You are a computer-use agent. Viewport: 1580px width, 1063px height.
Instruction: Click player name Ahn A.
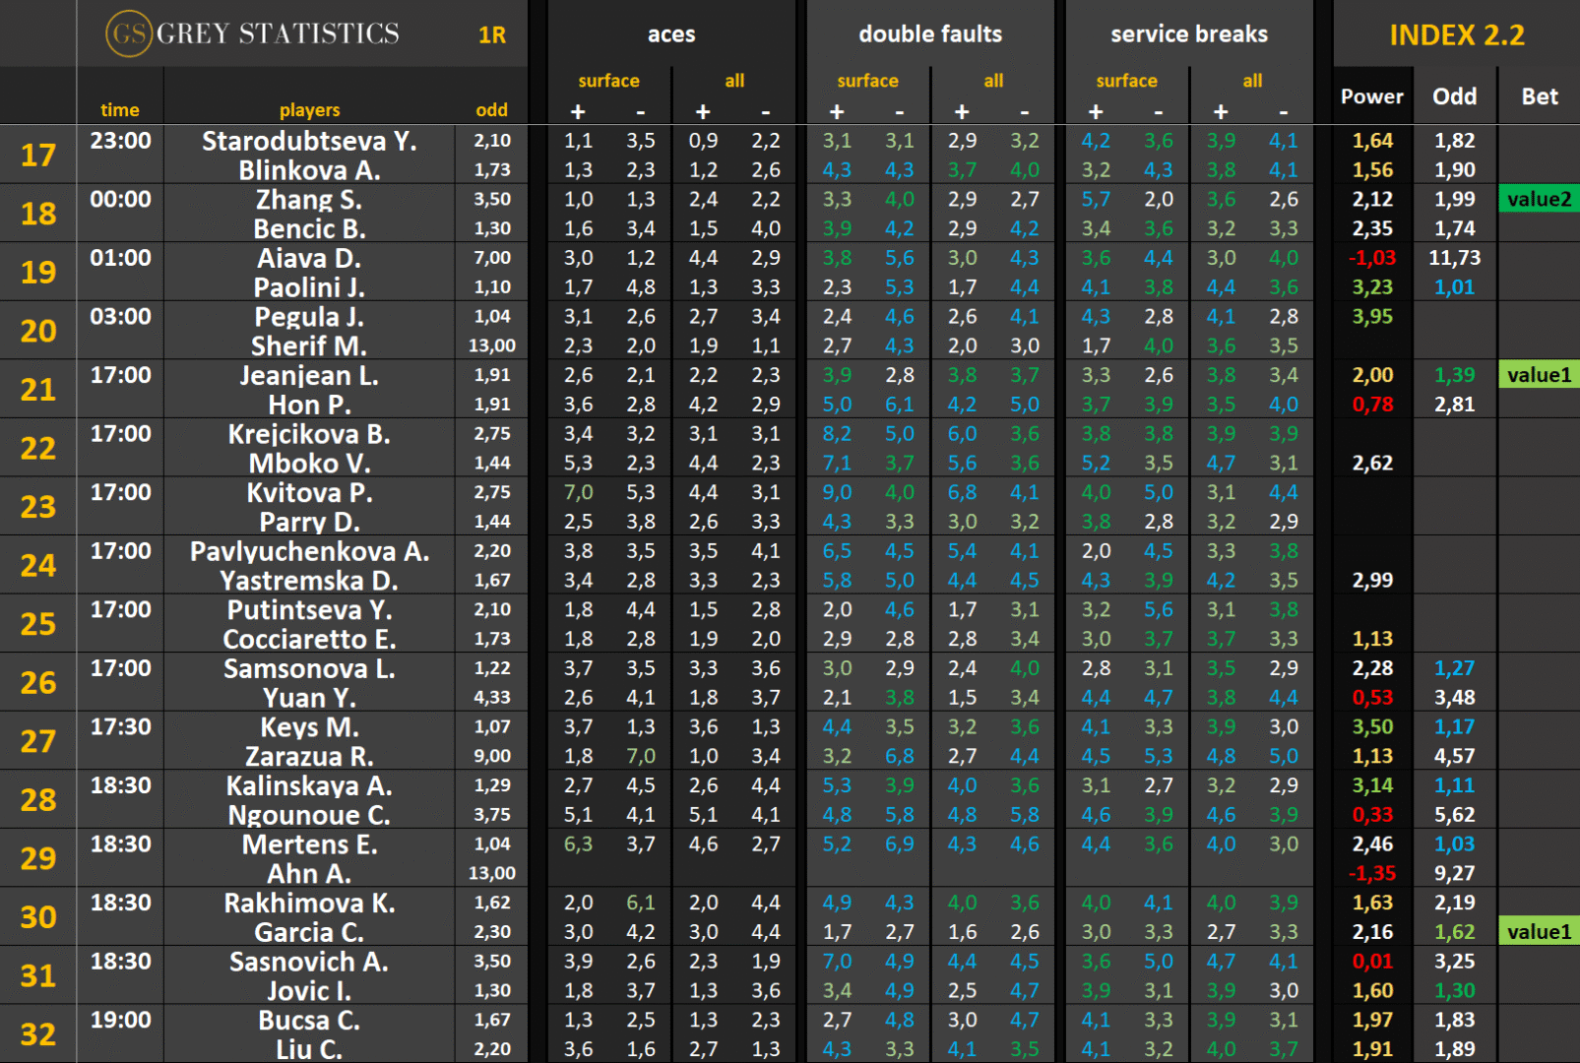(309, 874)
